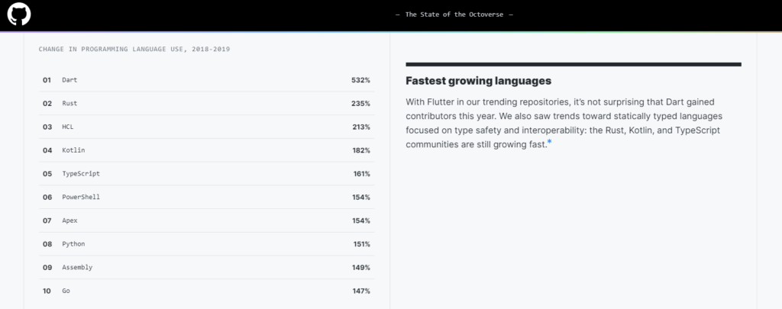Select Kotlin in the ranking list
The height and width of the screenshot is (309, 782).
pos(73,150)
